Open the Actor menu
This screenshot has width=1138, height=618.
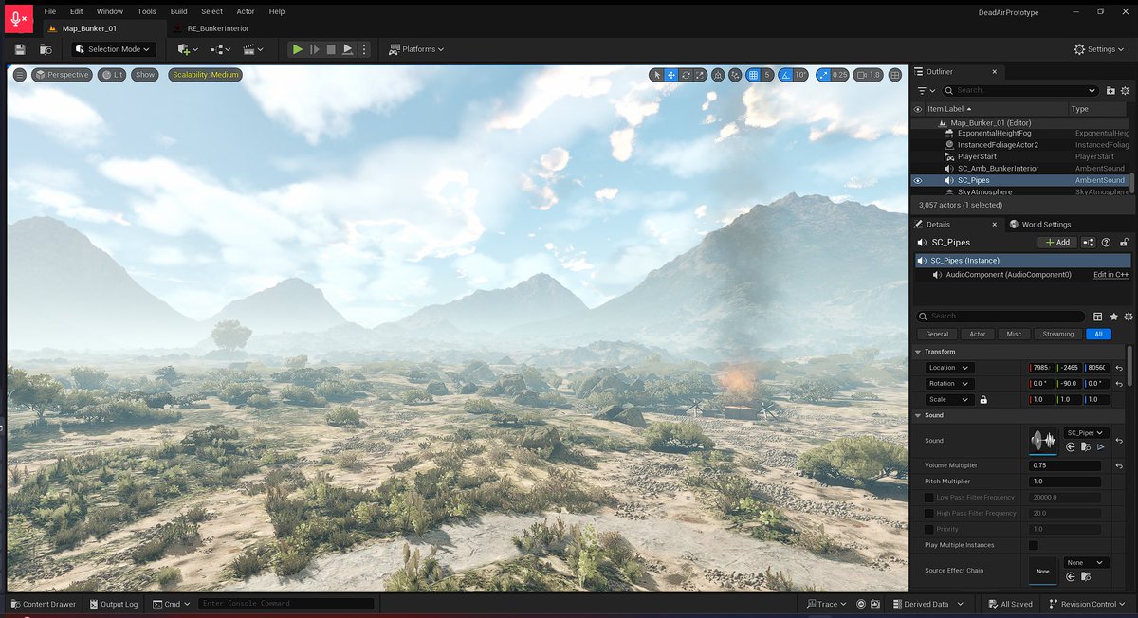tap(246, 11)
